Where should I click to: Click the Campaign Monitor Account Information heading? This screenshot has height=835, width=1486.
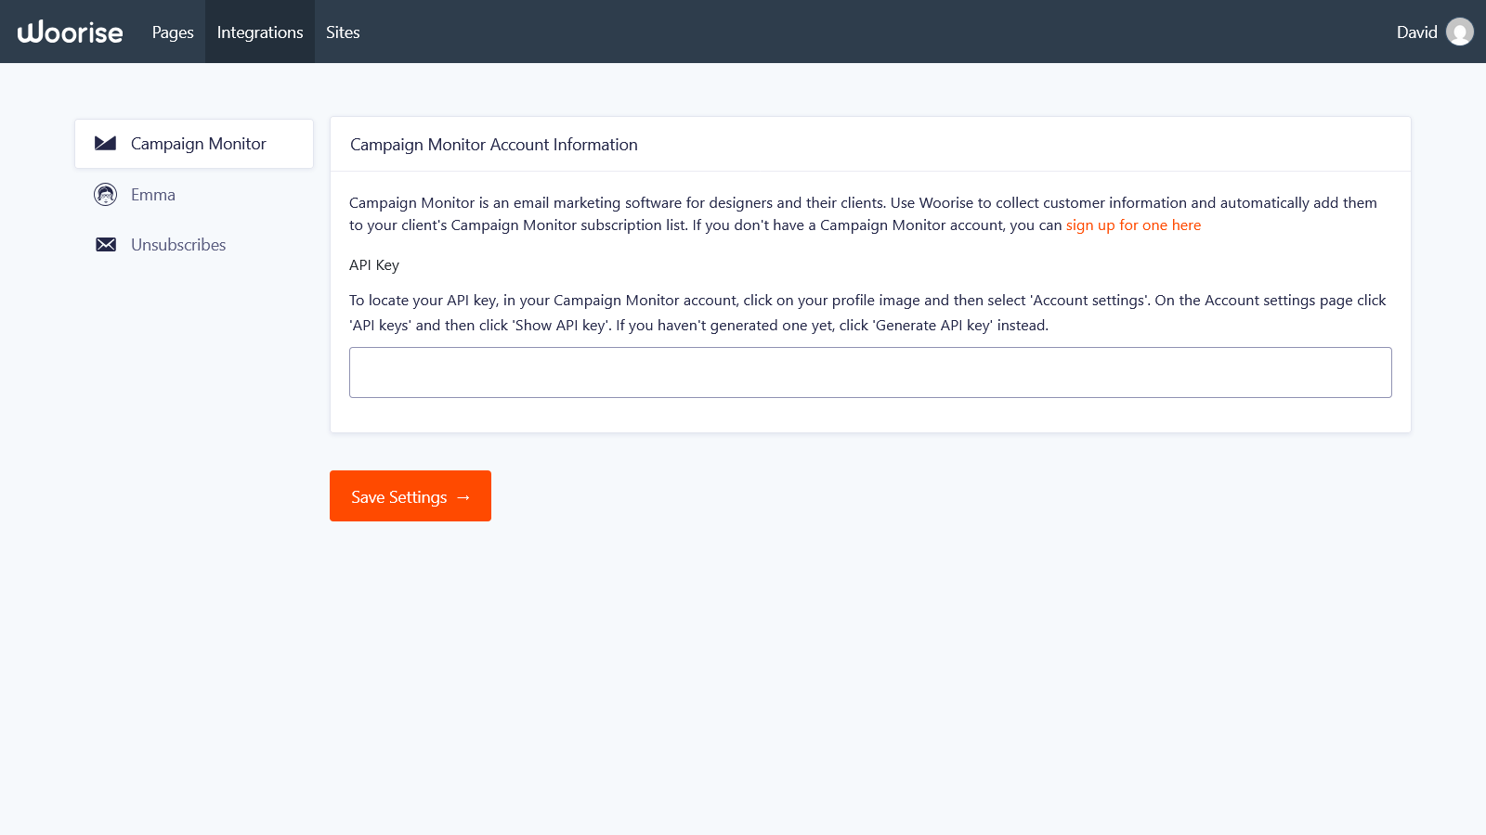[494, 145]
